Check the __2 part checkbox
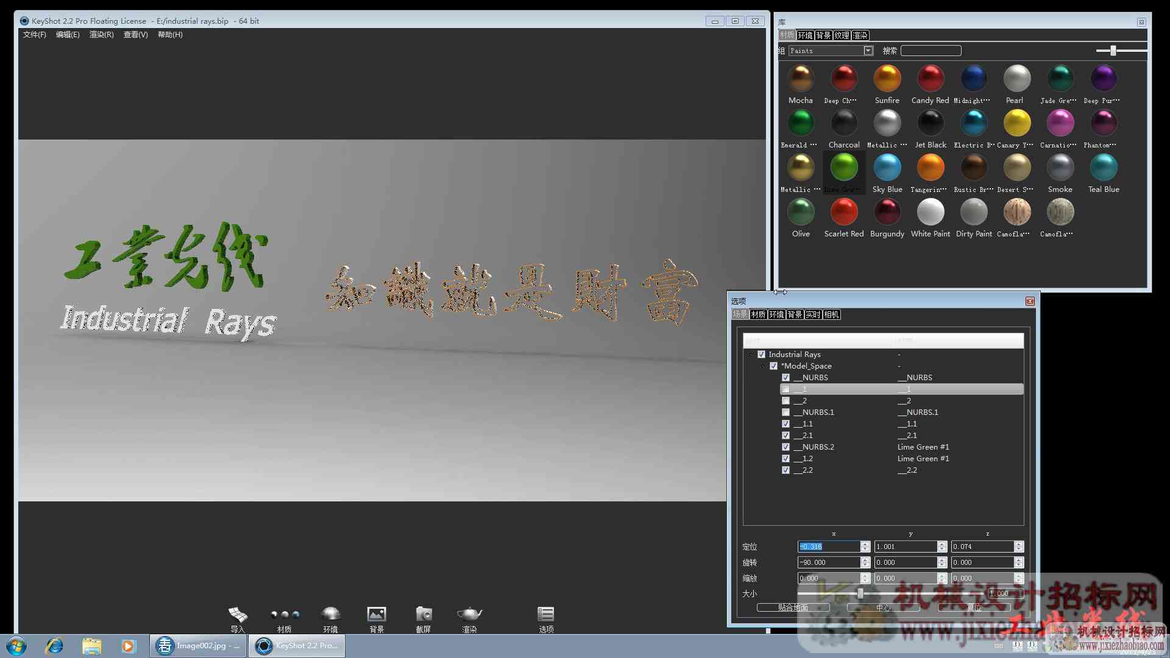The width and height of the screenshot is (1170, 658). (785, 401)
